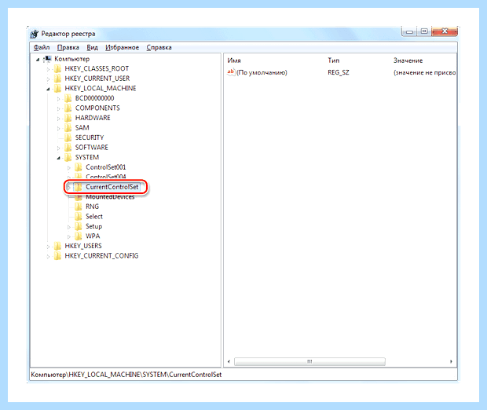The width and height of the screenshot is (487, 410).
Task: Click the HKEY_CURRENT_USER folder icon
Action: point(57,79)
